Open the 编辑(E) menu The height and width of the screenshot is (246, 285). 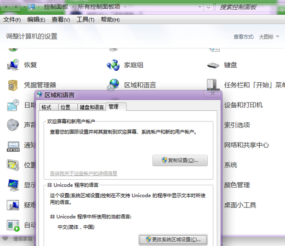click(36, 19)
